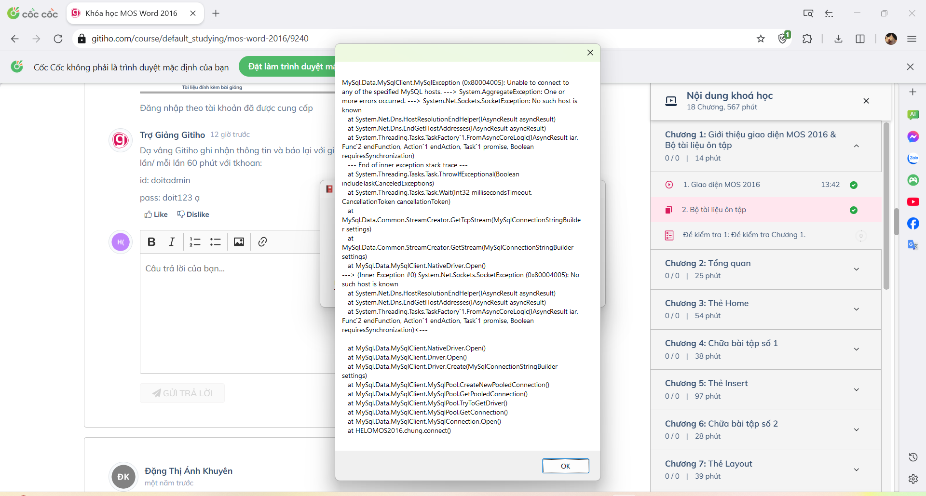Open the user profile avatar
The height and width of the screenshot is (496, 926).
tap(891, 39)
